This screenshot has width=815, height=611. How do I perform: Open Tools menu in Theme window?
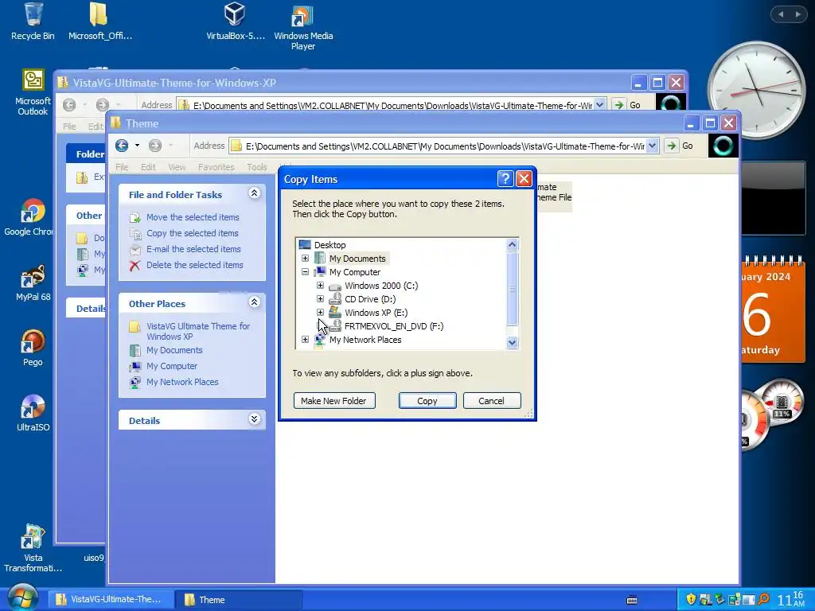pos(257,167)
